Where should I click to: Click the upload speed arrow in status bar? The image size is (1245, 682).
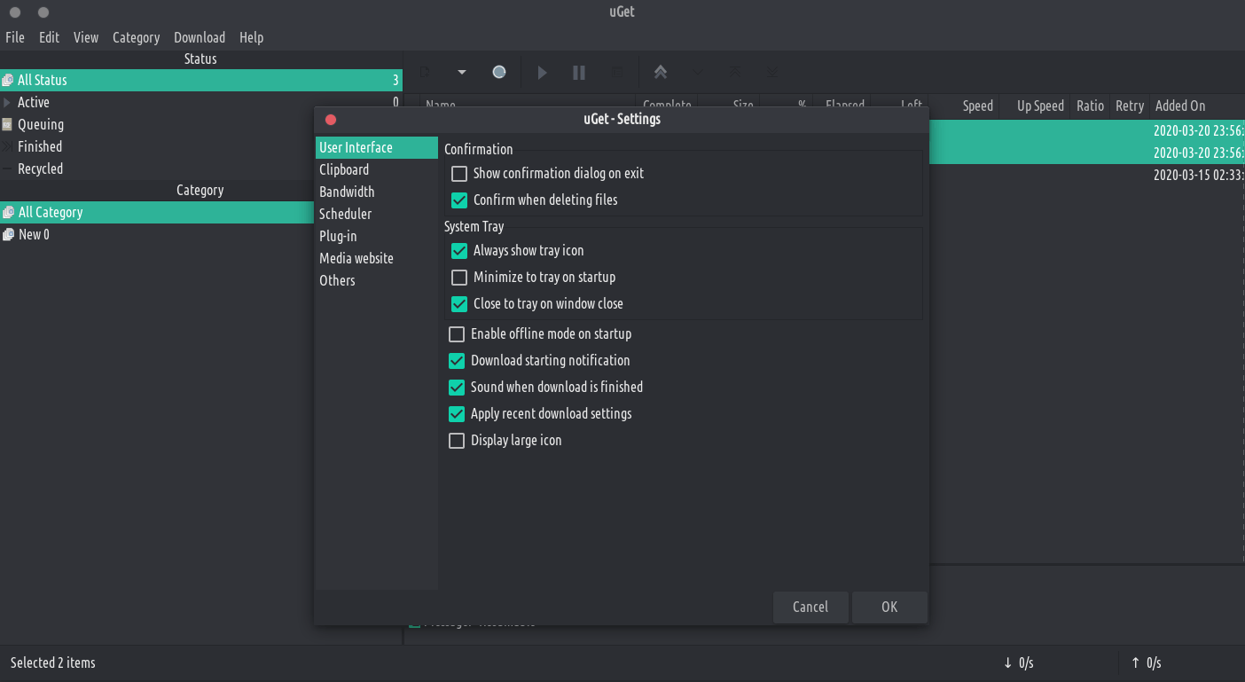(1136, 662)
